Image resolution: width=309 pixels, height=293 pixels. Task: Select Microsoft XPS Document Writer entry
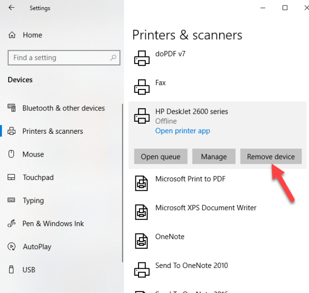pos(206,208)
